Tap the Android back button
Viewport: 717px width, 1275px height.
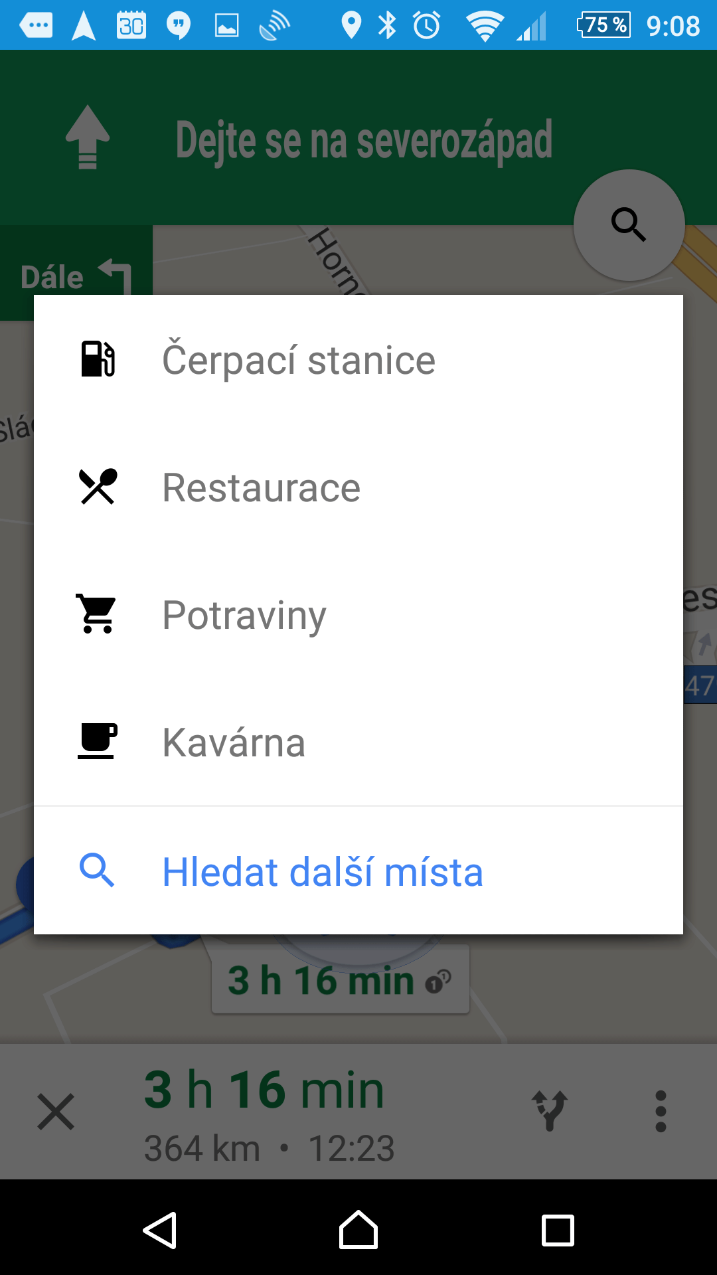coord(160,1230)
